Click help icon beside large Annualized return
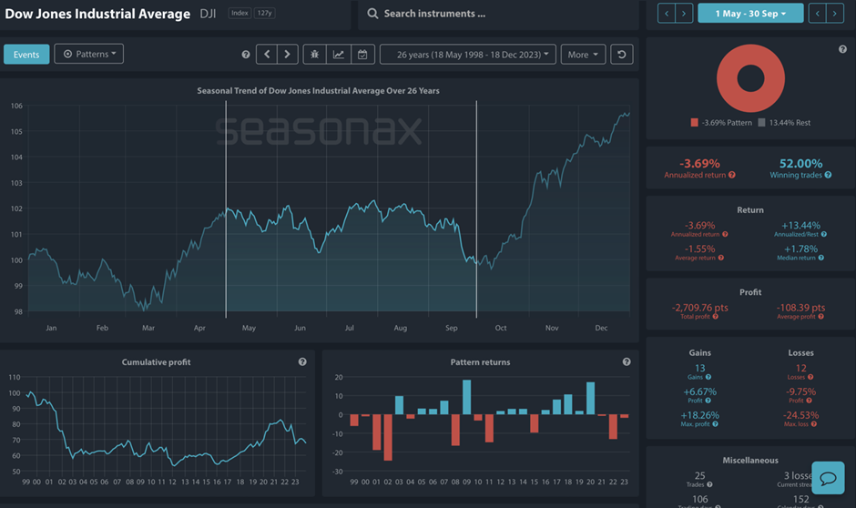This screenshot has height=508, width=856. pos(732,175)
